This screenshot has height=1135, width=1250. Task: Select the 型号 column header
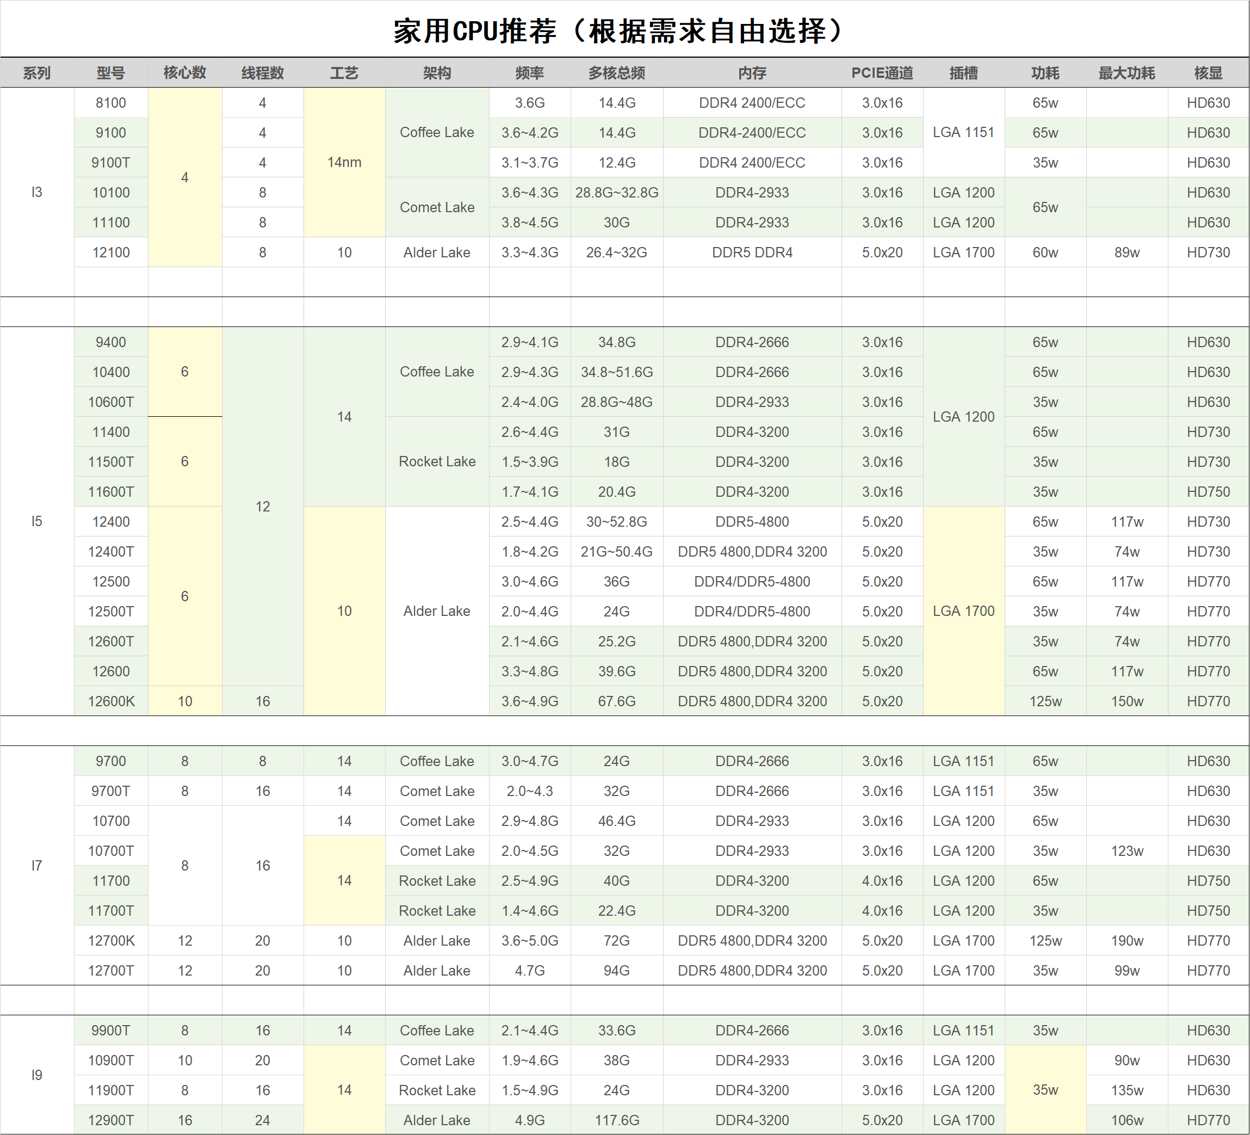coord(110,72)
